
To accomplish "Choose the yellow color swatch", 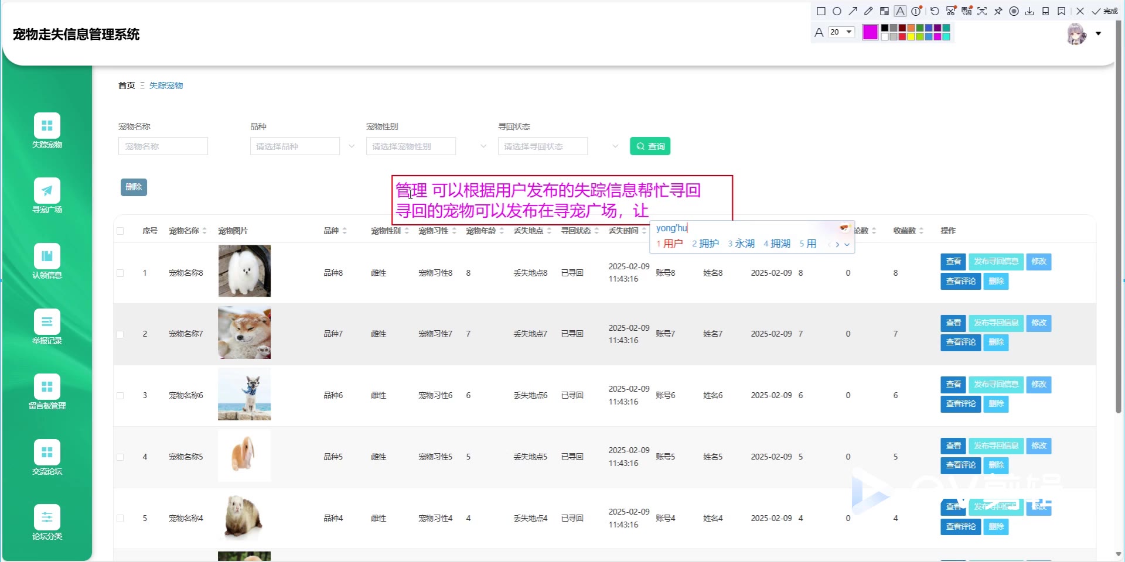I will (911, 37).
